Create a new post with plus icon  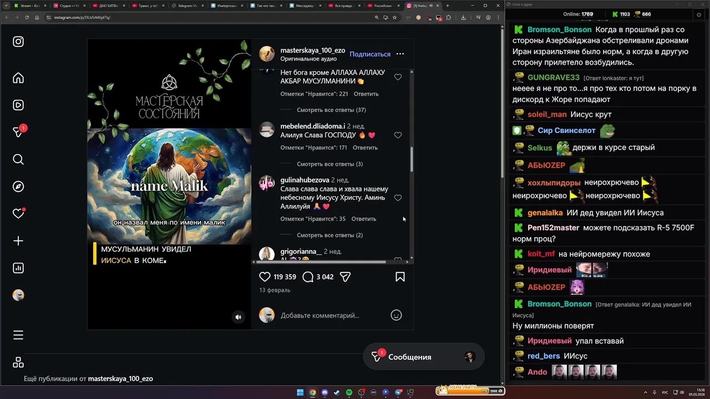[x=18, y=241]
